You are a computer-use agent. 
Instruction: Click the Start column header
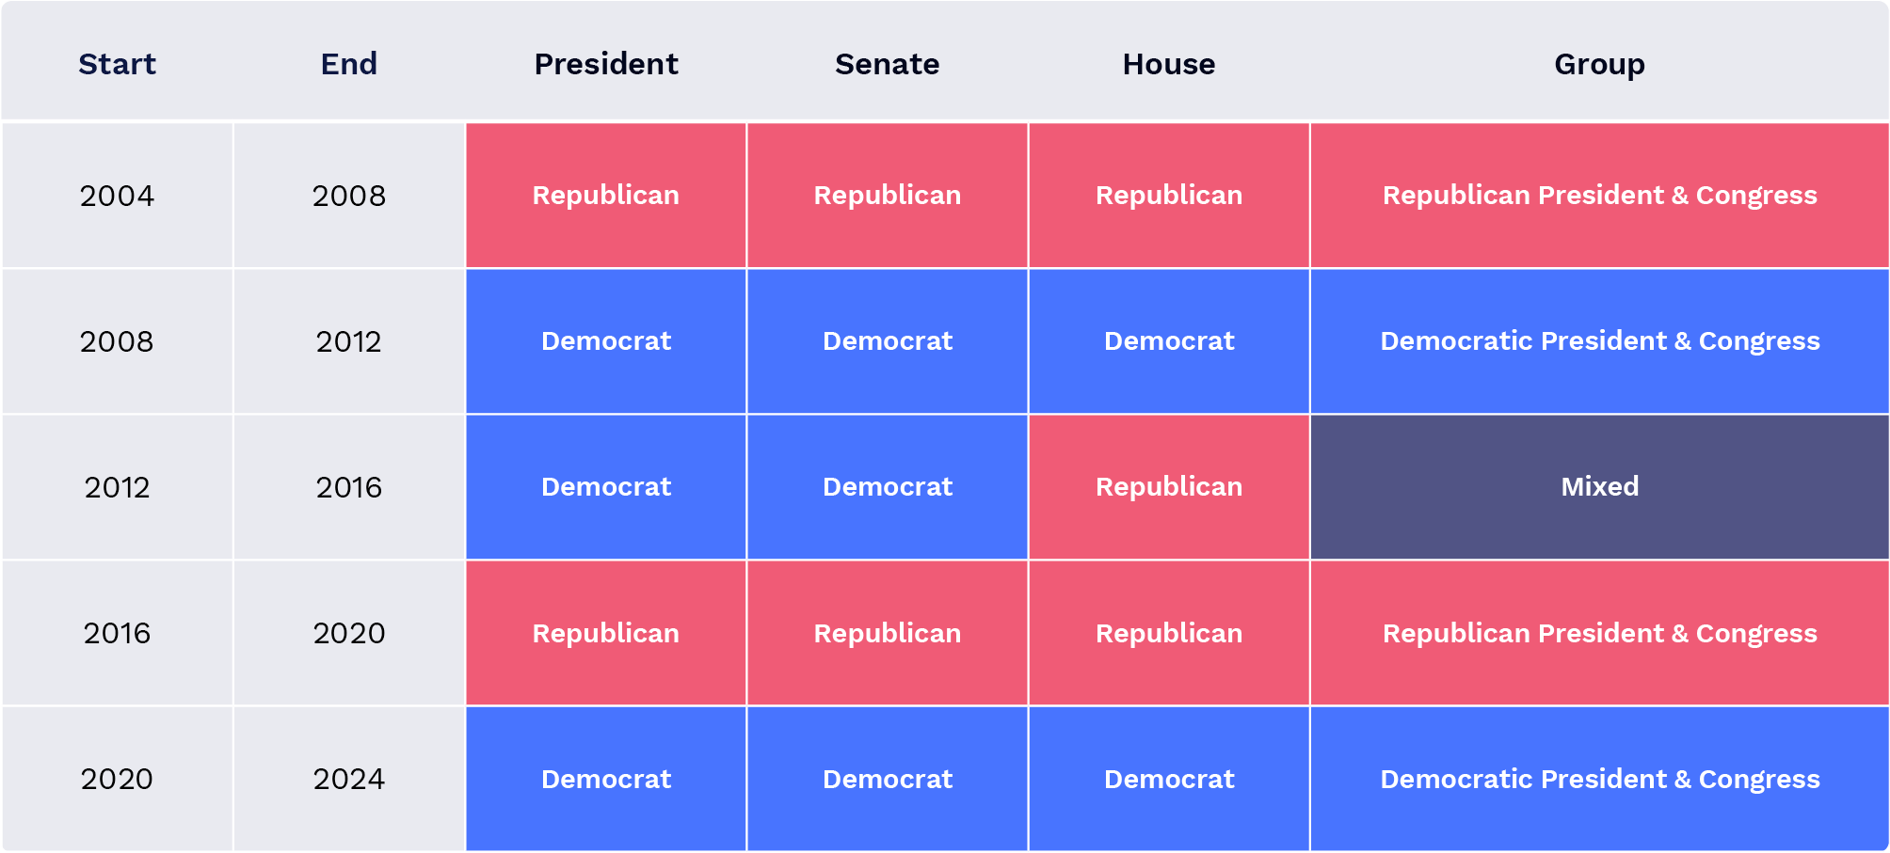pos(117,64)
